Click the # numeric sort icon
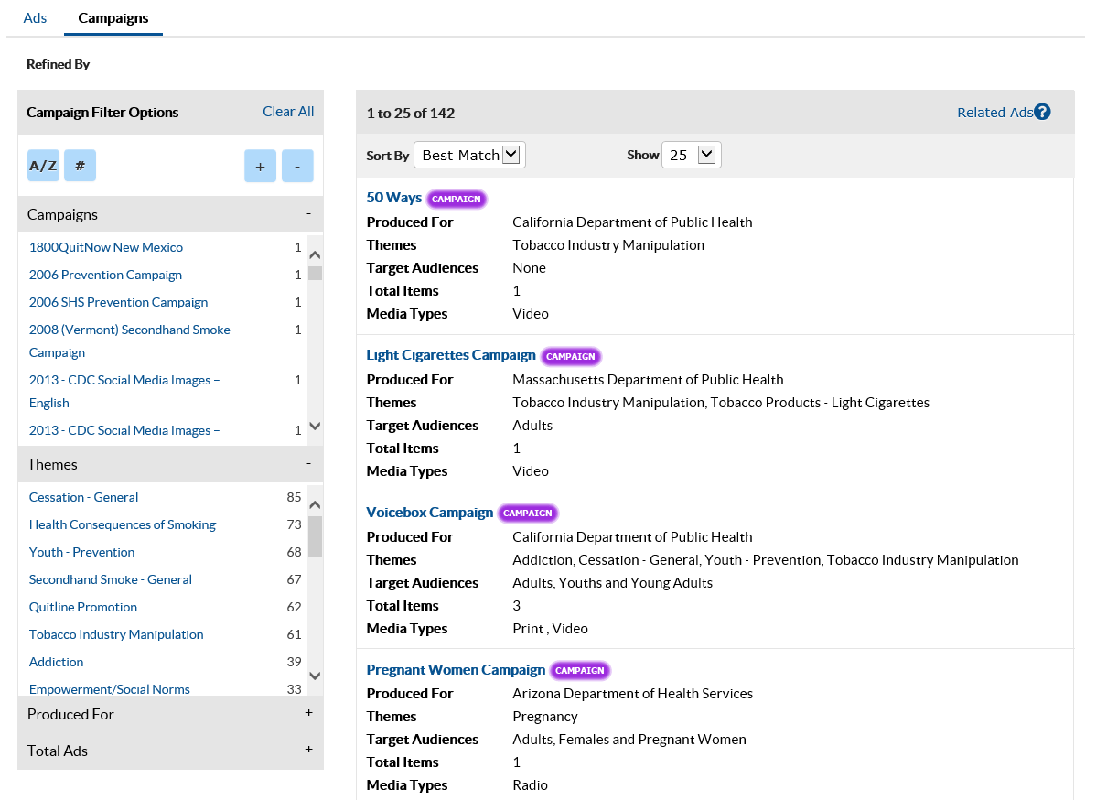This screenshot has width=1107, height=800. point(81,166)
